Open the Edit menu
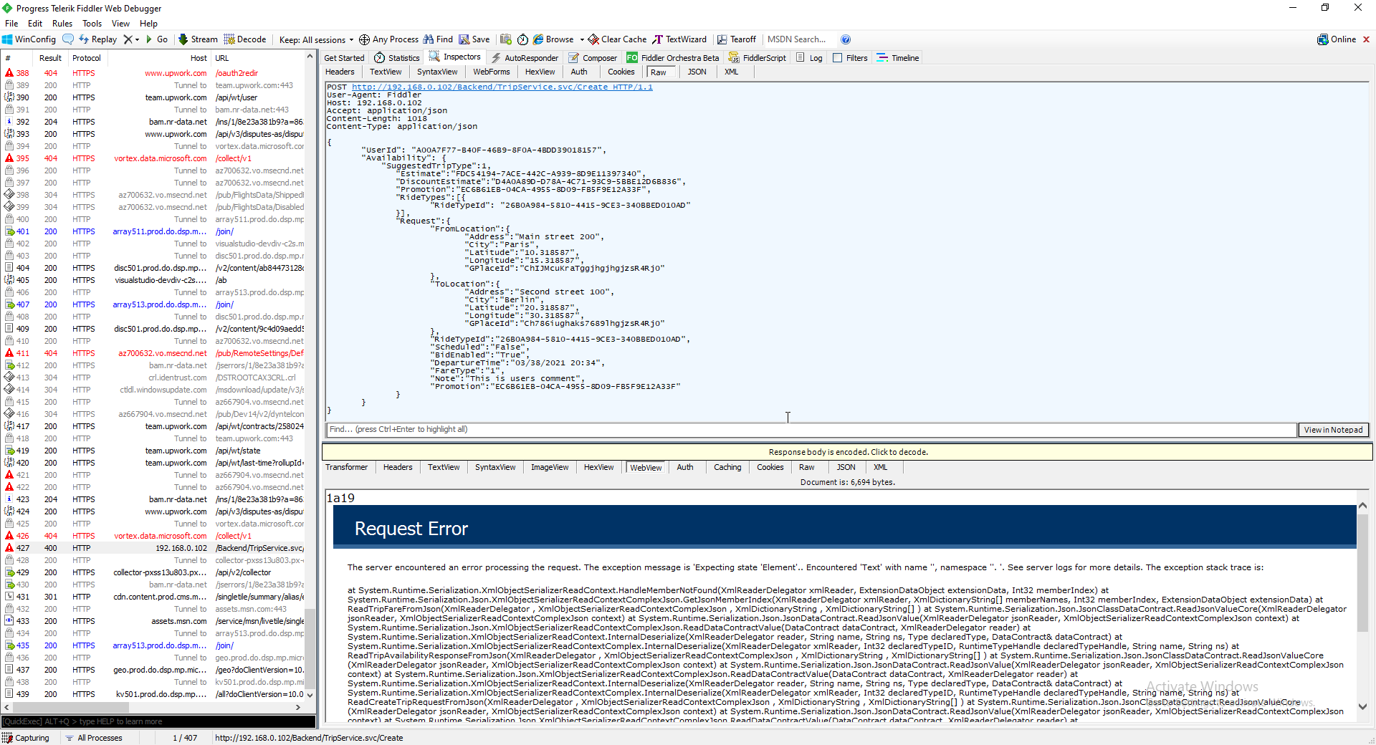1376x745 pixels. tap(35, 24)
